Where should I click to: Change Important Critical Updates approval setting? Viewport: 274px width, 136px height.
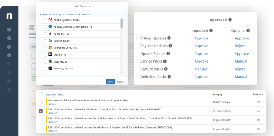201,38
